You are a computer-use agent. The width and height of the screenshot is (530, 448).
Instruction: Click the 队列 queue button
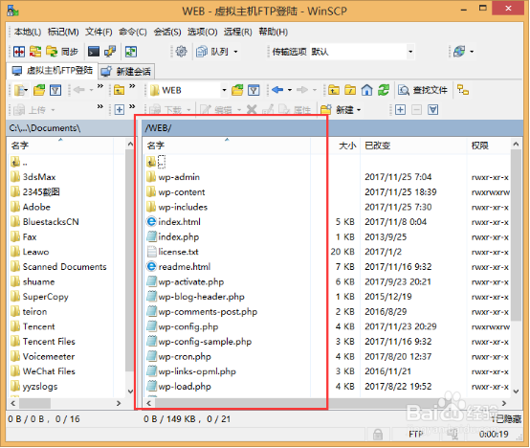tap(212, 52)
